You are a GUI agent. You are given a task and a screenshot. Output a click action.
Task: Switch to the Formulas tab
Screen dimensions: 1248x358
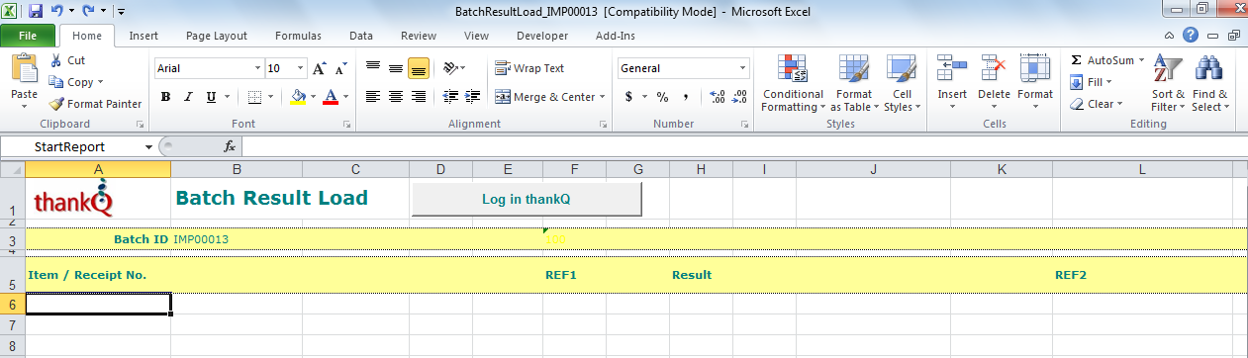[x=299, y=36]
